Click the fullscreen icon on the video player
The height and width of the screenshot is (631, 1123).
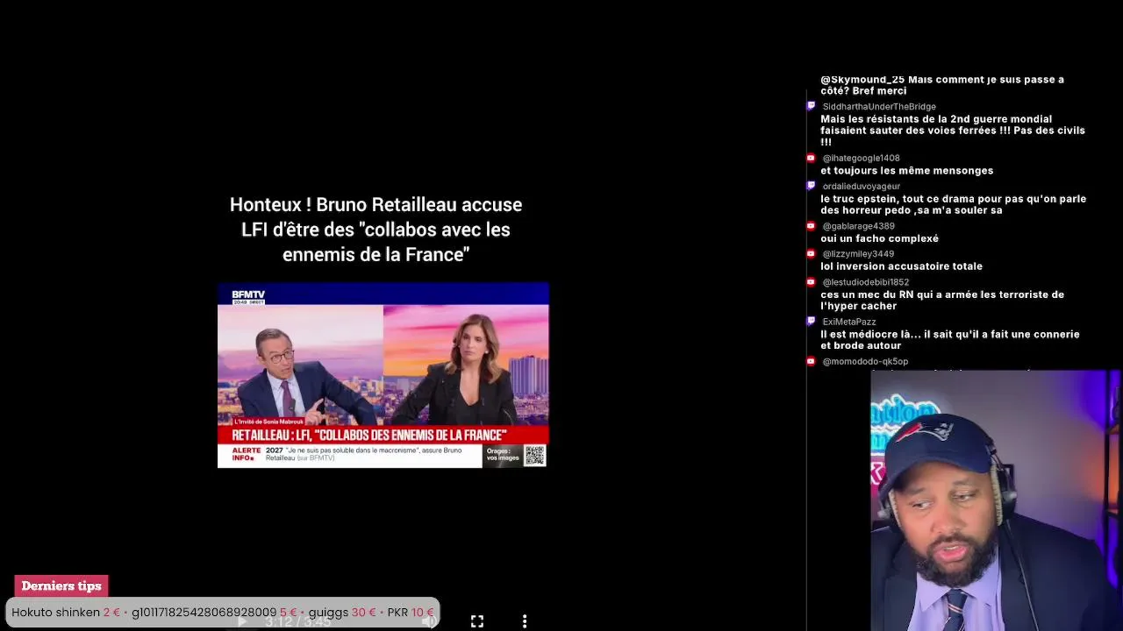click(477, 621)
